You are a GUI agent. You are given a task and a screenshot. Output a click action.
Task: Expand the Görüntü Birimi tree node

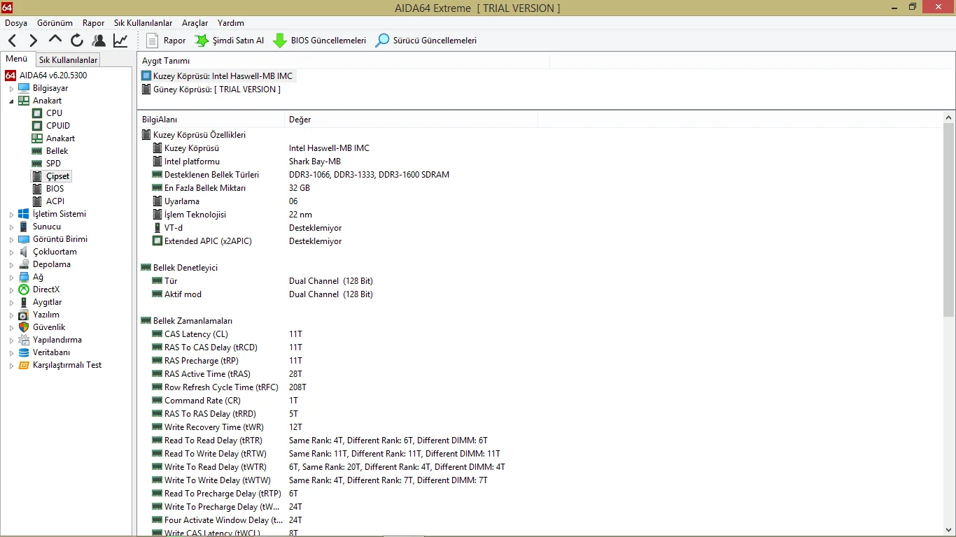tap(11, 240)
